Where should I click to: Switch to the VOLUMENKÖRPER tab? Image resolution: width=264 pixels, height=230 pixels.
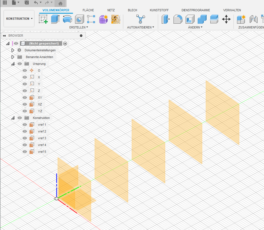(x=56, y=10)
